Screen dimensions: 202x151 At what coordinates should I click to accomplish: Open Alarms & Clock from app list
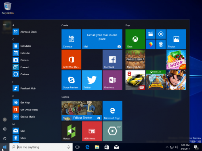(32, 32)
